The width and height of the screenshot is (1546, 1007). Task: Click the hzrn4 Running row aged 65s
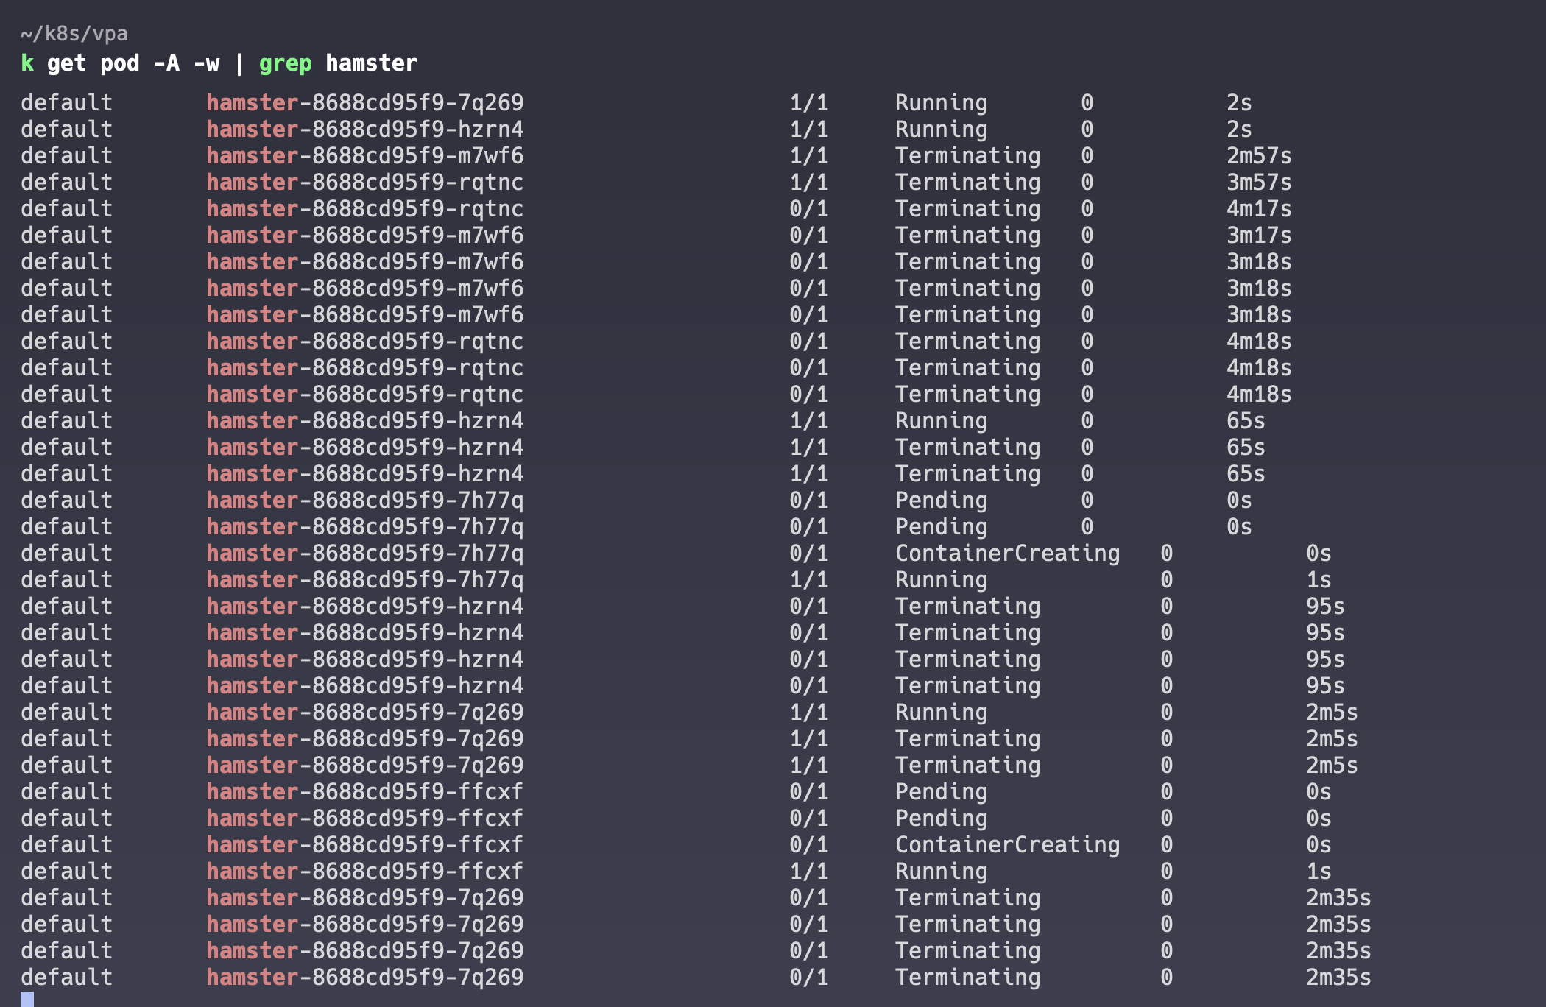coord(364,421)
